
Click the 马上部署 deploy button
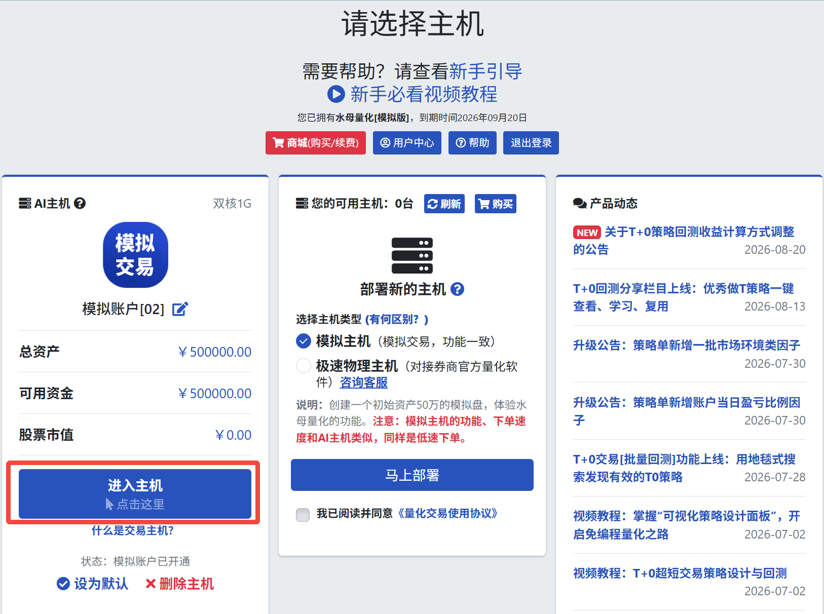point(412,475)
